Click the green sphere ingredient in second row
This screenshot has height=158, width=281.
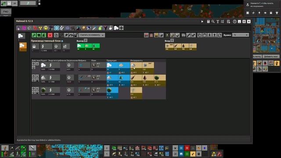[160, 78]
